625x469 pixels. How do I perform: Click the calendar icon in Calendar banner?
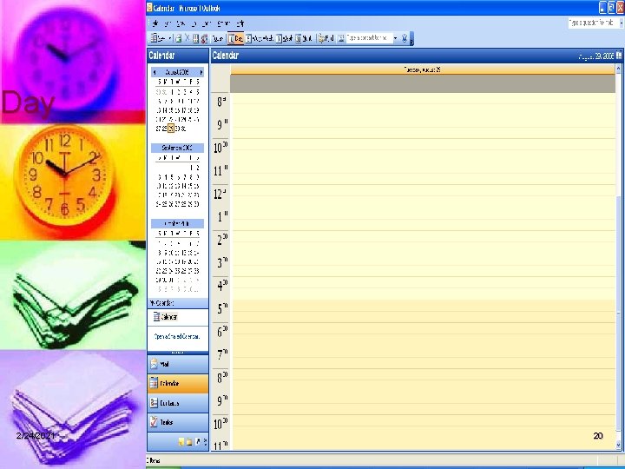[x=619, y=56]
